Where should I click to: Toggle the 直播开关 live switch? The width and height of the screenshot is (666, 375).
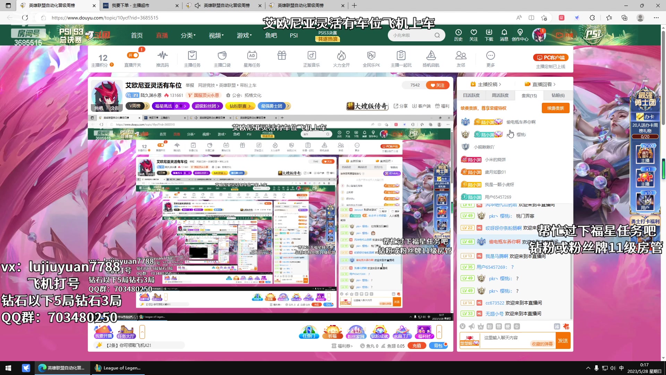point(133,55)
